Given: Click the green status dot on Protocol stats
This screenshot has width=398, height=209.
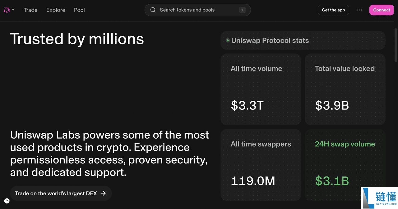Looking at the screenshot, I should 228,40.
